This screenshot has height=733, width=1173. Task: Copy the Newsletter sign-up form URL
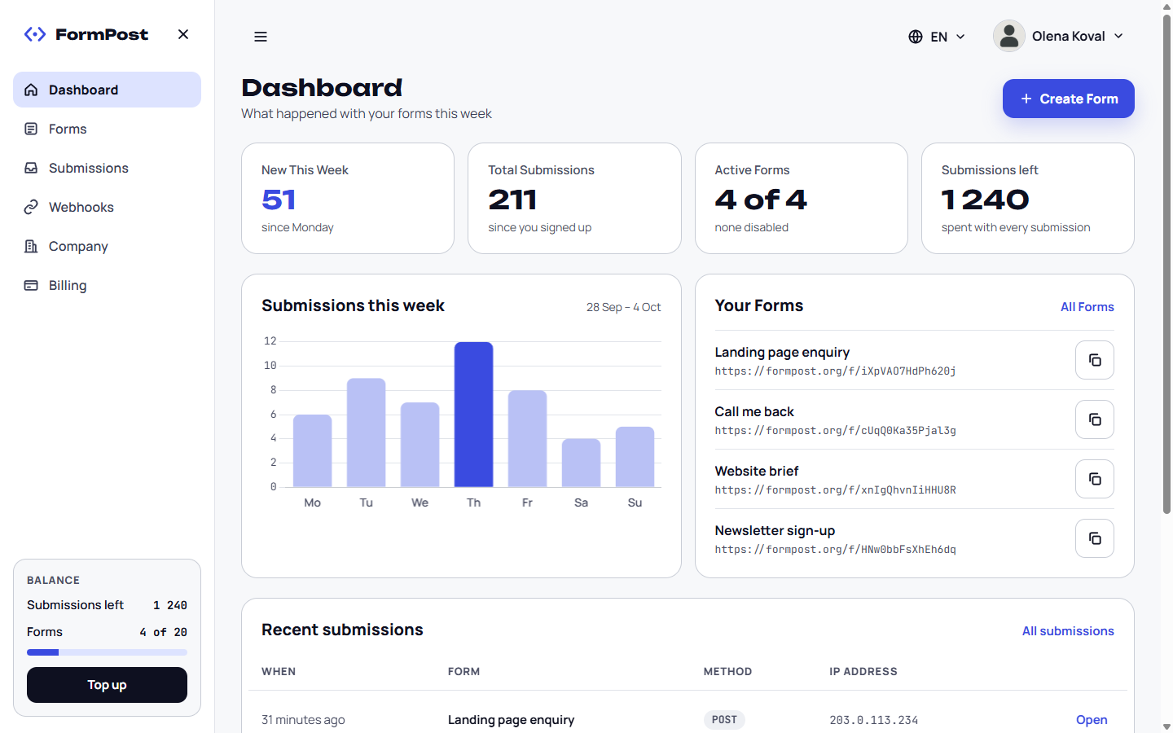[x=1095, y=538]
